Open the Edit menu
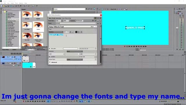The image size is (186, 105). 5,3
